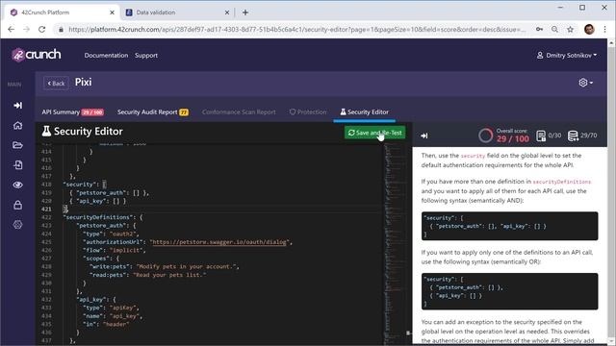
Task: Click the "read:pets" line in editor
Action: [x=147, y=275]
